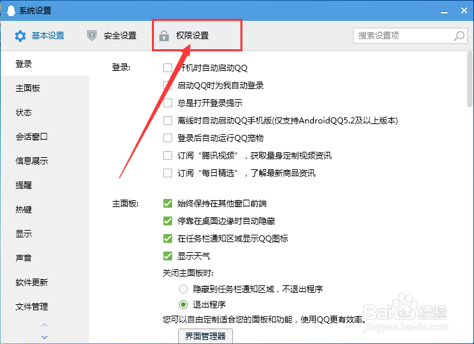
Task: Close the 系统设置 window
Action: 465,11
